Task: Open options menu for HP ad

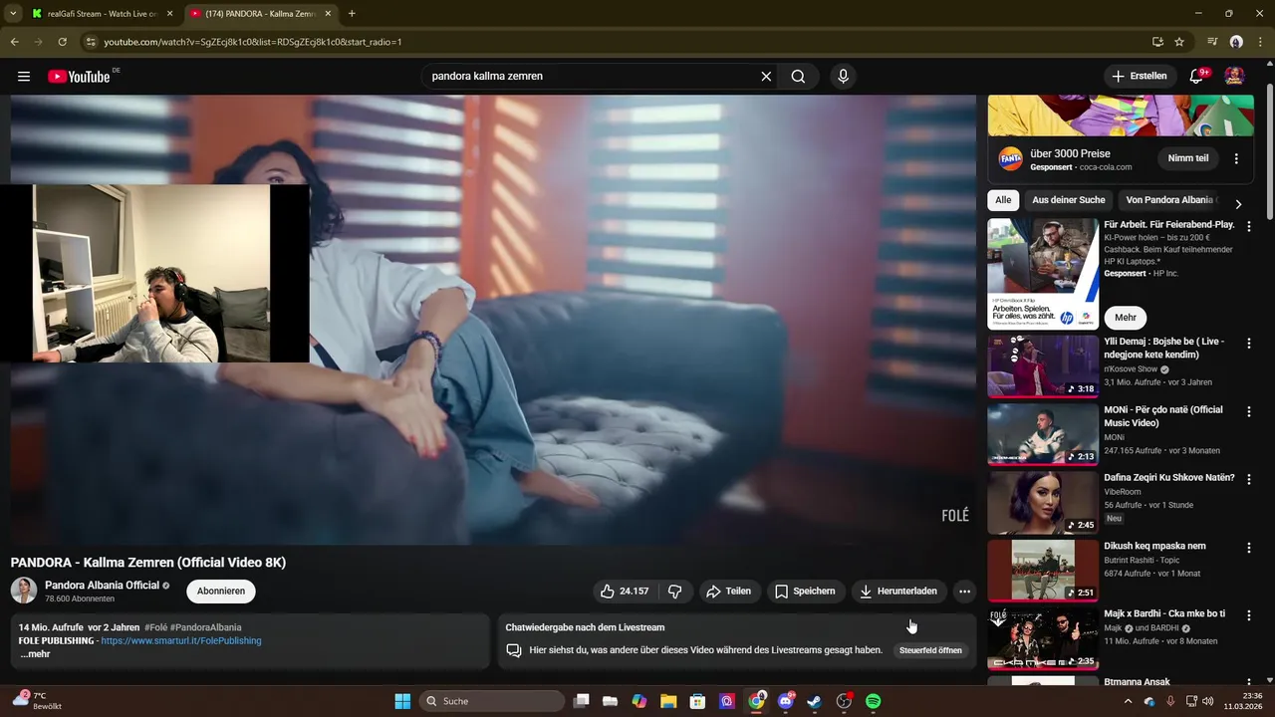Action: tap(1249, 226)
